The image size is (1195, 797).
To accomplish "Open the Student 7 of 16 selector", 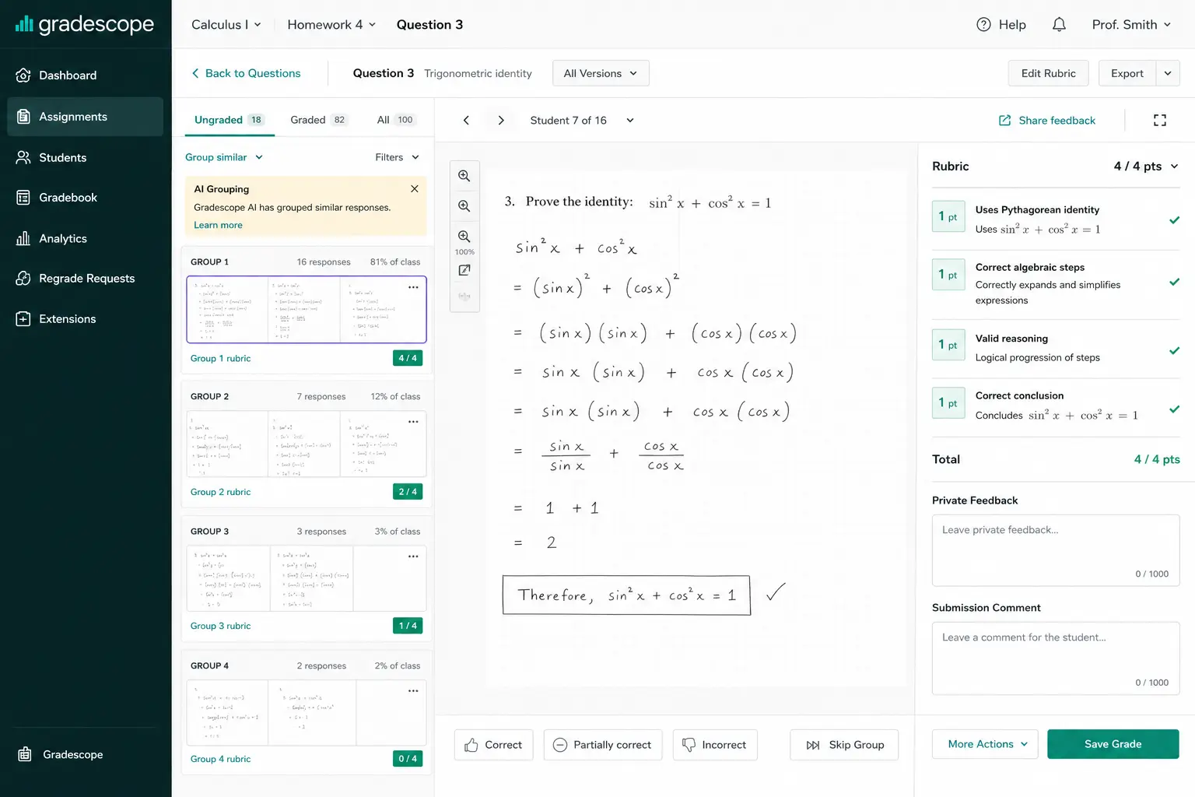I will (x=582, y=120).
